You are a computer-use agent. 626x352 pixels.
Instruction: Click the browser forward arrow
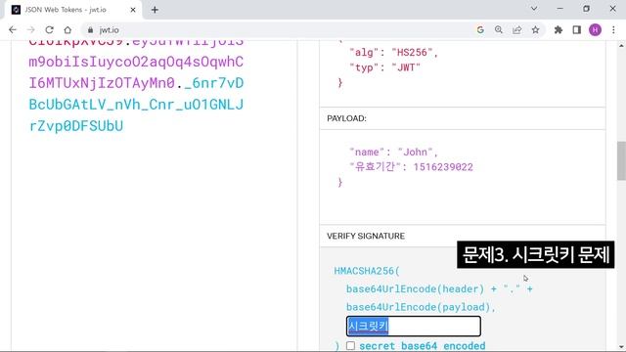(30, 30)
